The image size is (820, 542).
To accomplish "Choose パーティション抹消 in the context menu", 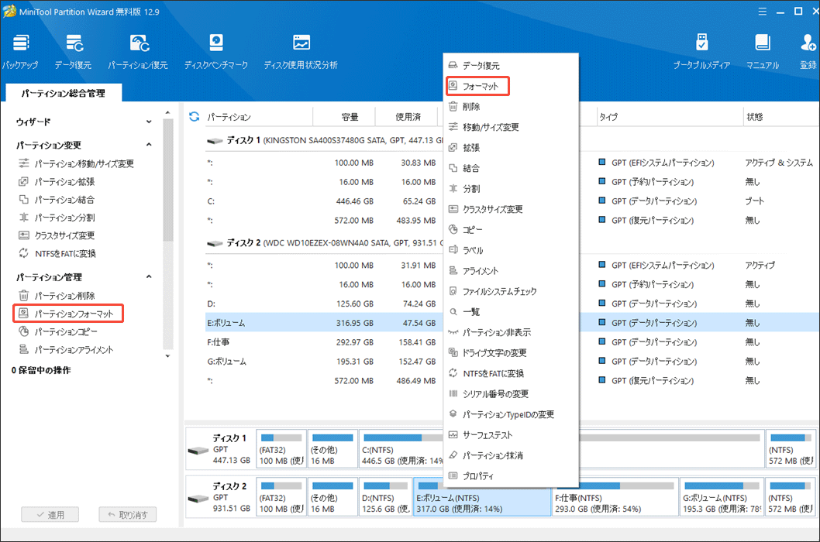I will [511, 456].
